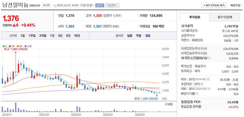Screen dimensions: 244x117
Task: Select the 3년 line chart period
Action: (60, 36)
